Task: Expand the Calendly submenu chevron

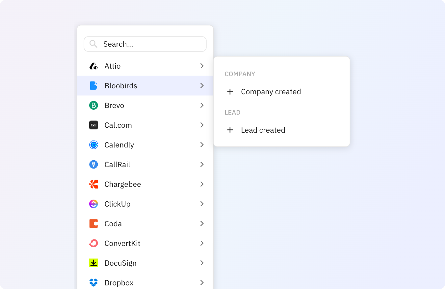Action: [202, 145]
